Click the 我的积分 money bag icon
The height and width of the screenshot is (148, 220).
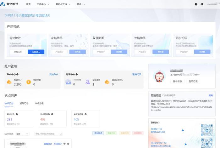coord(9,82)
